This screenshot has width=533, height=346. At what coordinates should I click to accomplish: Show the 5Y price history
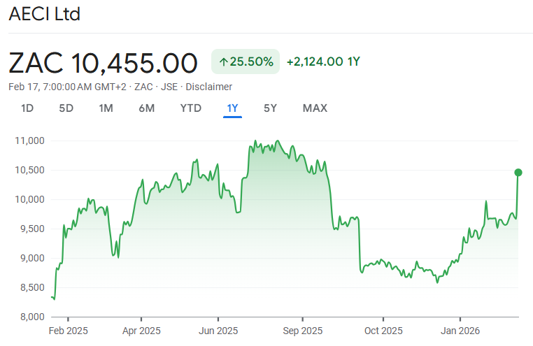(x=270, y=108)
